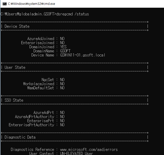Click the NO value beside EnterprisePrt
Screen dimensions: 164x155
coord(62,121)
